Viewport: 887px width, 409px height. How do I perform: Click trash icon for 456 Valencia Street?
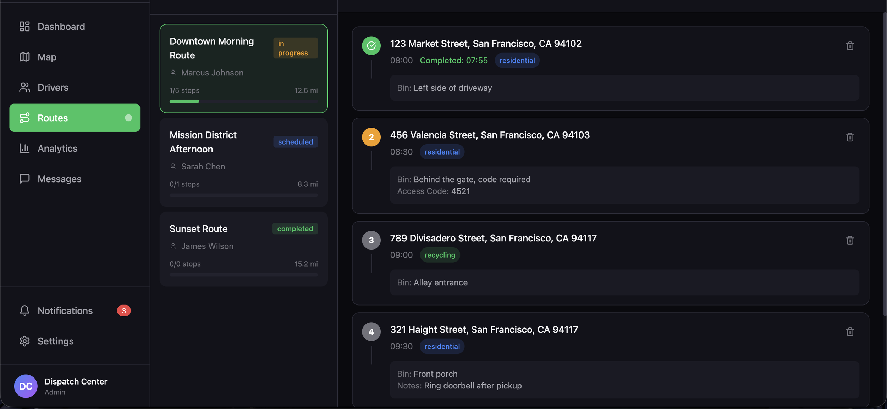[x=850, y=137]
